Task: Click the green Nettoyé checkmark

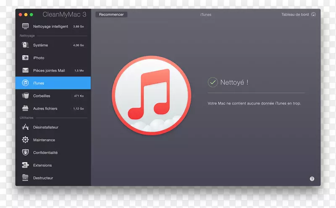Action: coord(213,82)
